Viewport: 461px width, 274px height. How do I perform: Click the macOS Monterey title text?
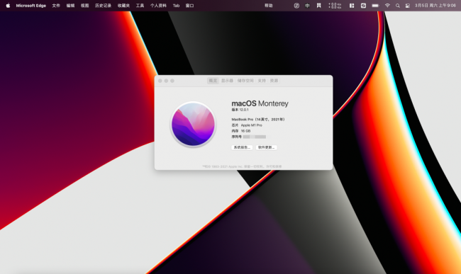tap(260, 103)
